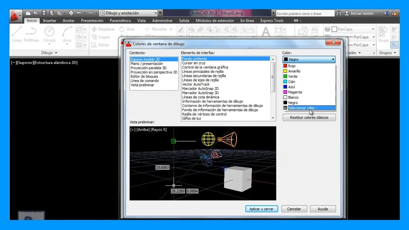Open the Quick Access toolbar customize arrow
Screen dimensions: 409x230
click(160, 13)
